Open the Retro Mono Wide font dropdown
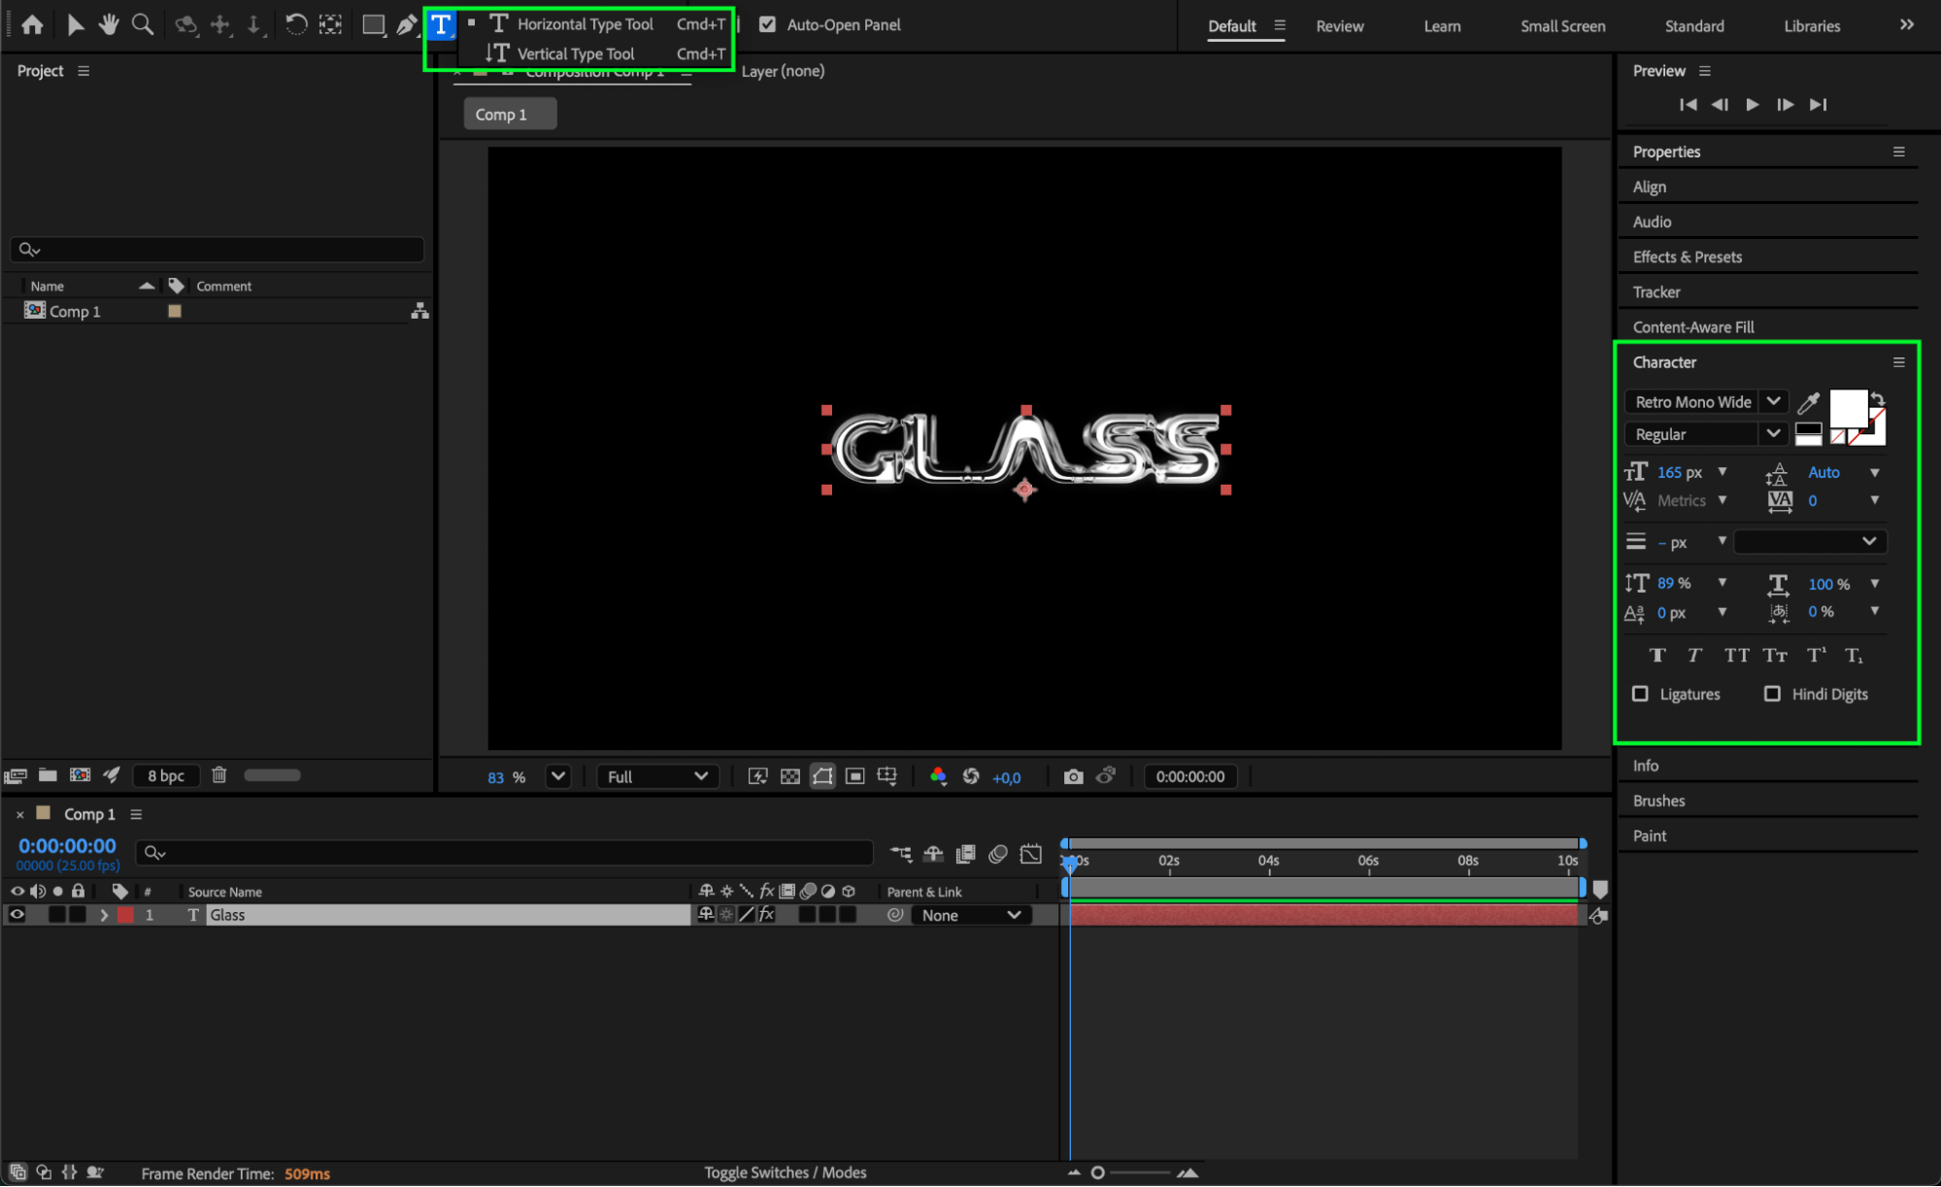 [x=1773, y=401]
